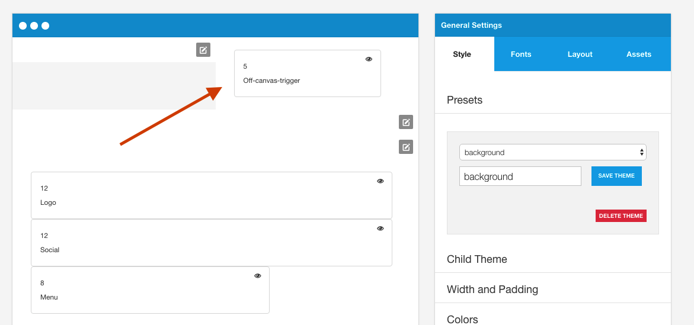694x325 pixels.
Task: Click the theme name input field
Action: 520,176
